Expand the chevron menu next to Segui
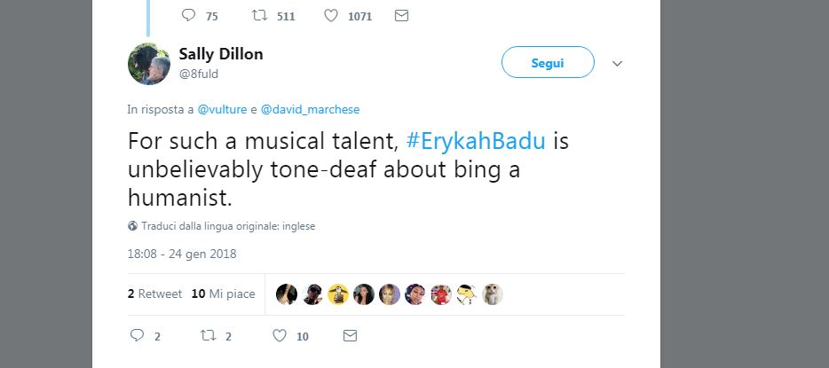 point(619,64)
